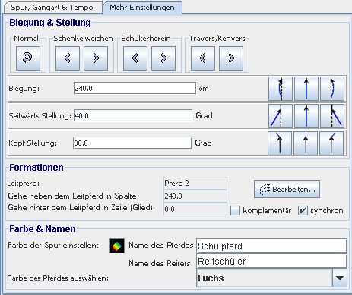This screenshot has height=295, width=352.
Task: Open the Farbe des Pferdes dropdown arrow
Action: click(340, 278)
